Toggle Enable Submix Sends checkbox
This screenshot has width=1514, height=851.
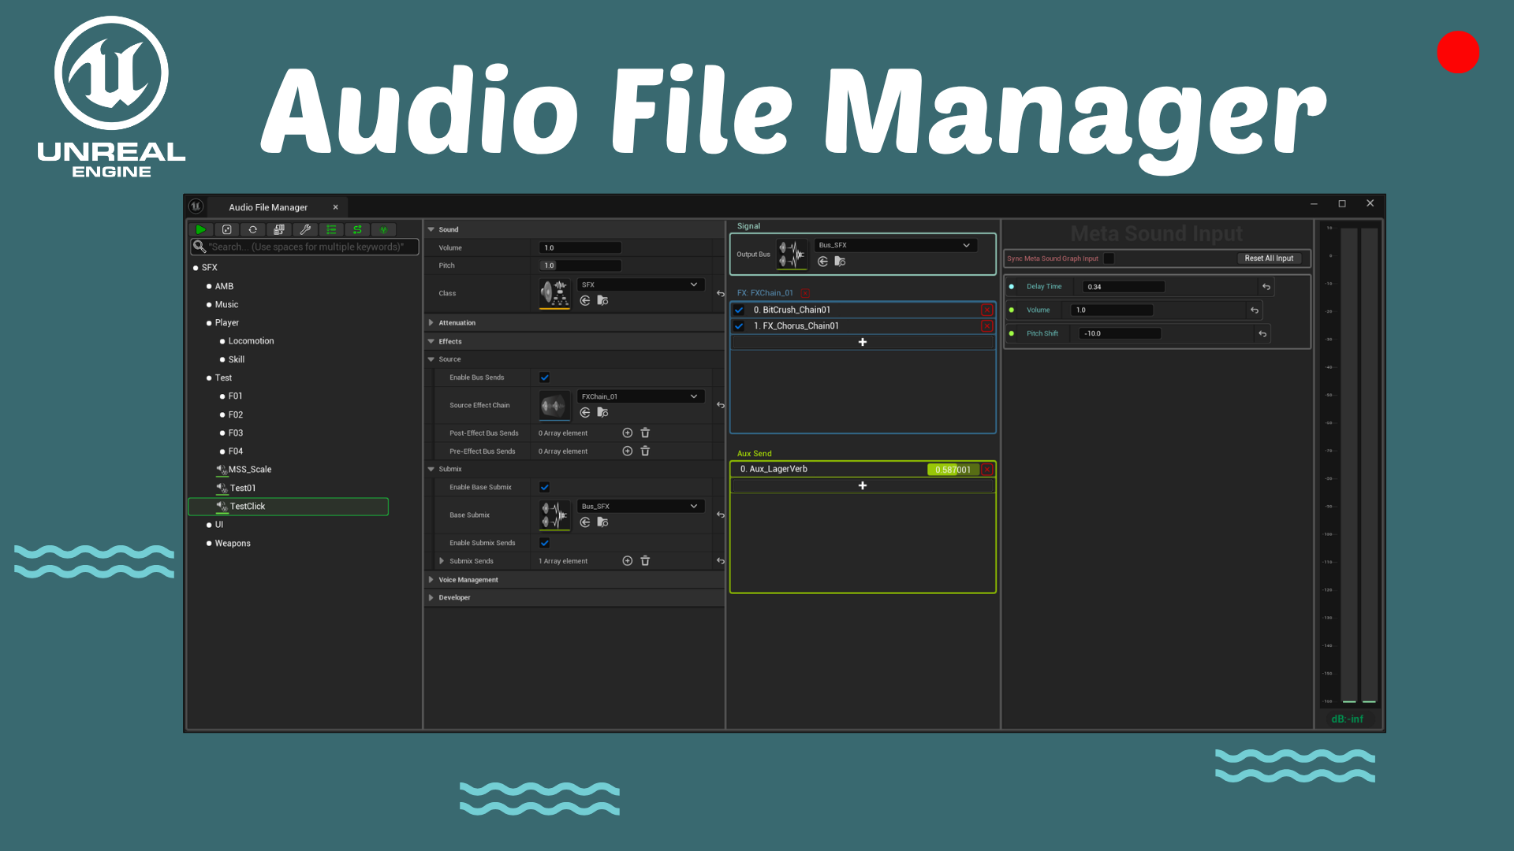point(544,543)
